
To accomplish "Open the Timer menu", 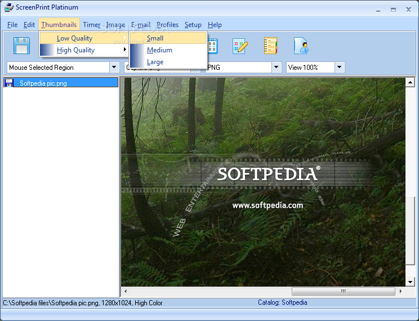I will coord(92,25).
